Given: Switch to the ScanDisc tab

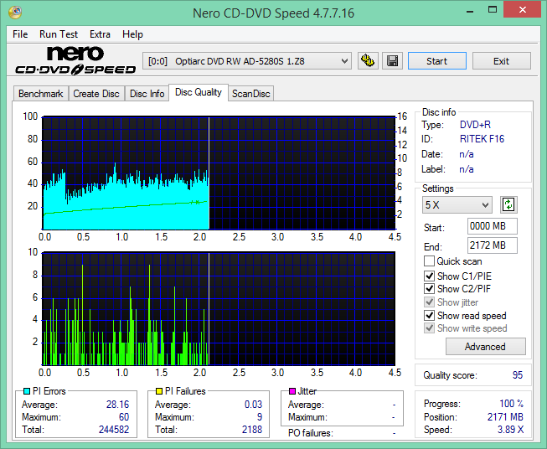Looking at the screenshot, I should pos(250,94).
